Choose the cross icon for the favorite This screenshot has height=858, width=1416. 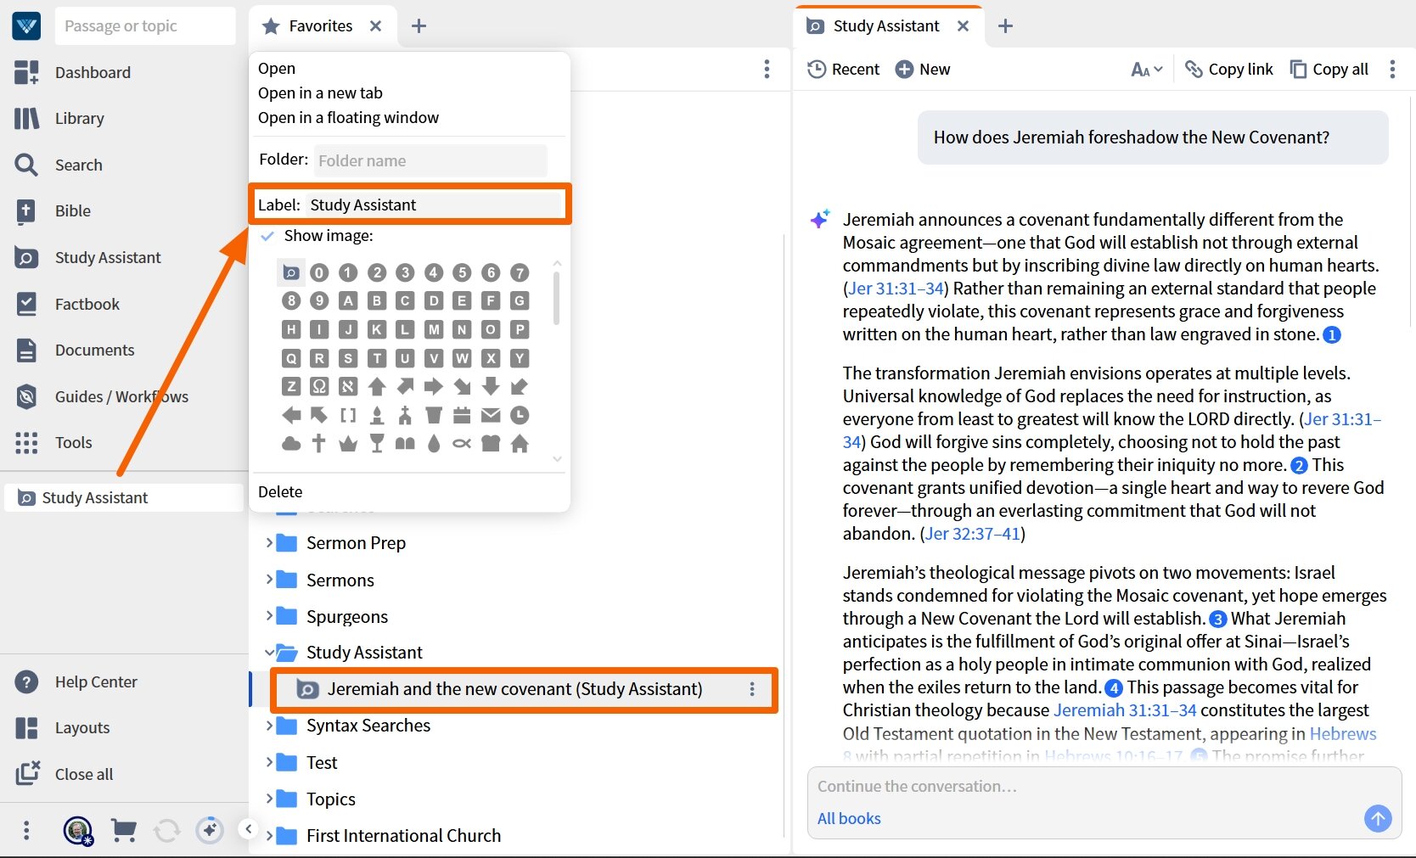[x=319, y=443]
